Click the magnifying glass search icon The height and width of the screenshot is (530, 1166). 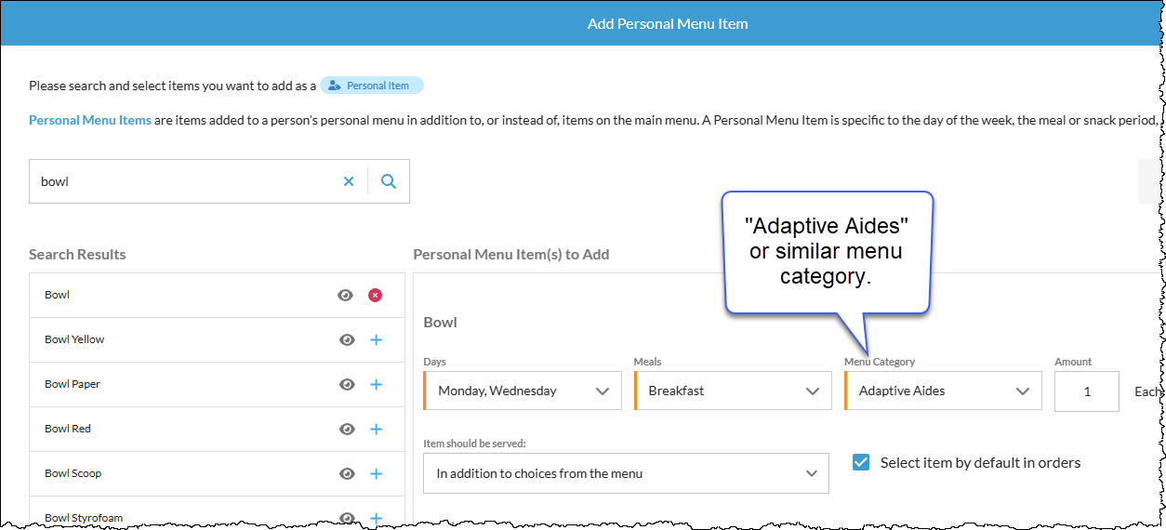coord(389,181)
